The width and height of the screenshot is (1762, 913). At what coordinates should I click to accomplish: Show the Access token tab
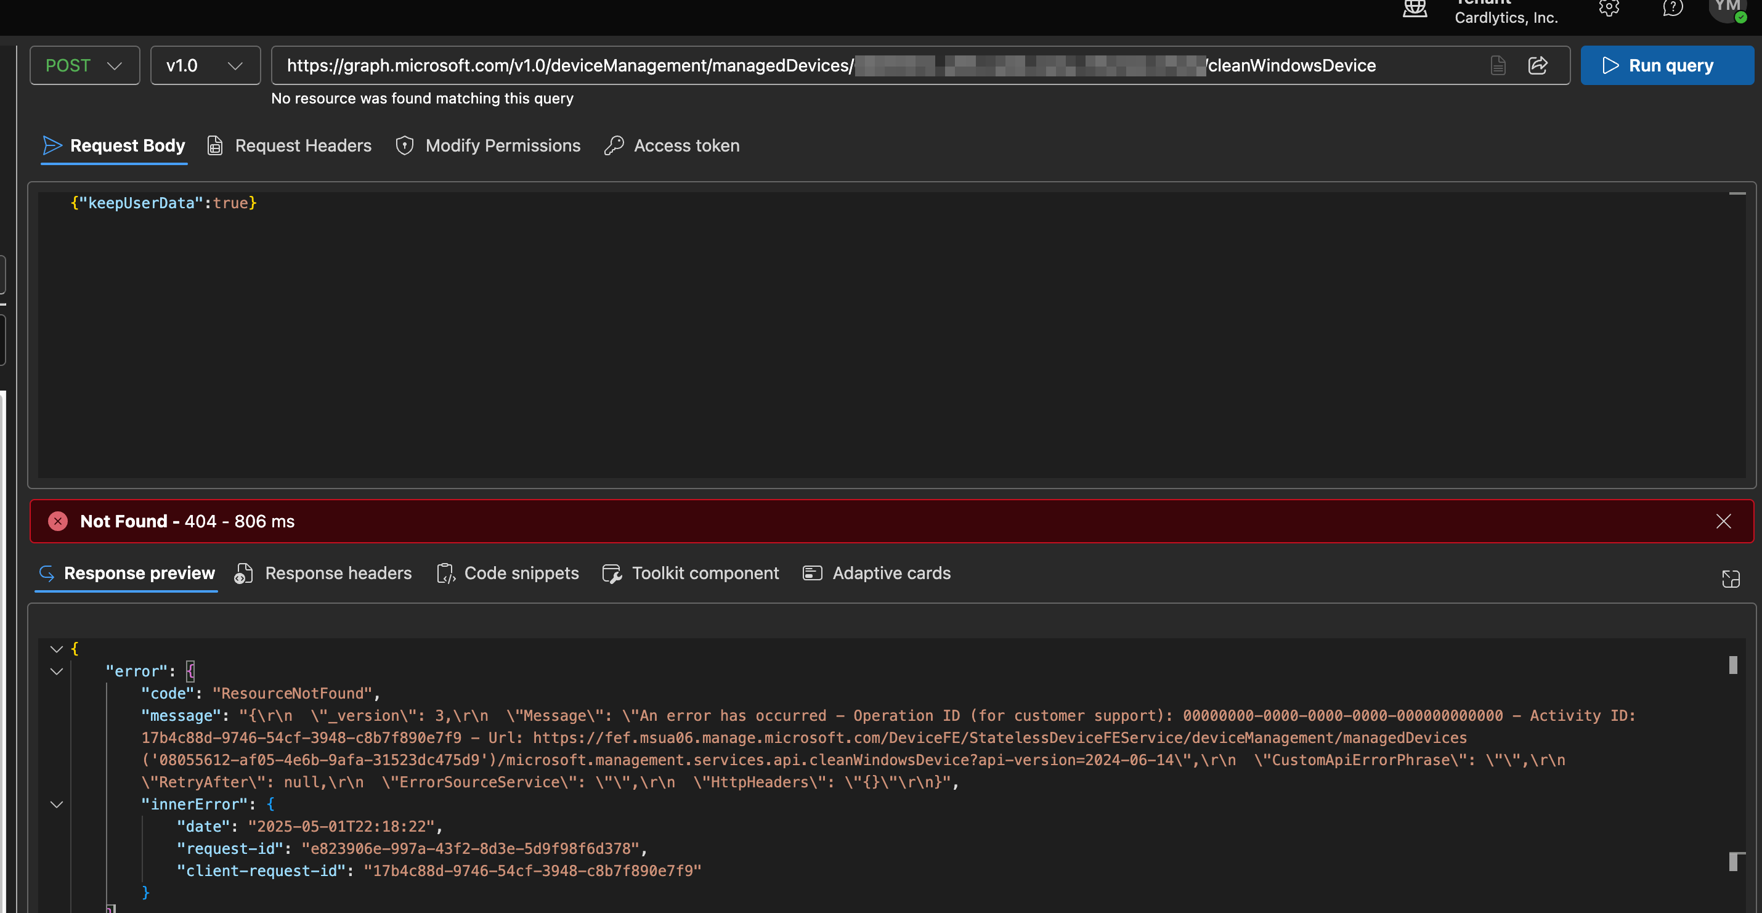672,145
